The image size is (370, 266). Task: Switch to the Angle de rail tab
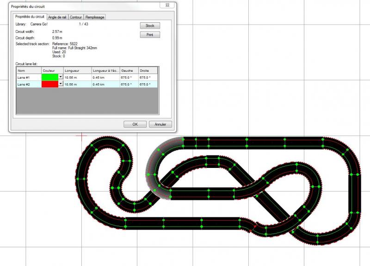coord(57,17)
